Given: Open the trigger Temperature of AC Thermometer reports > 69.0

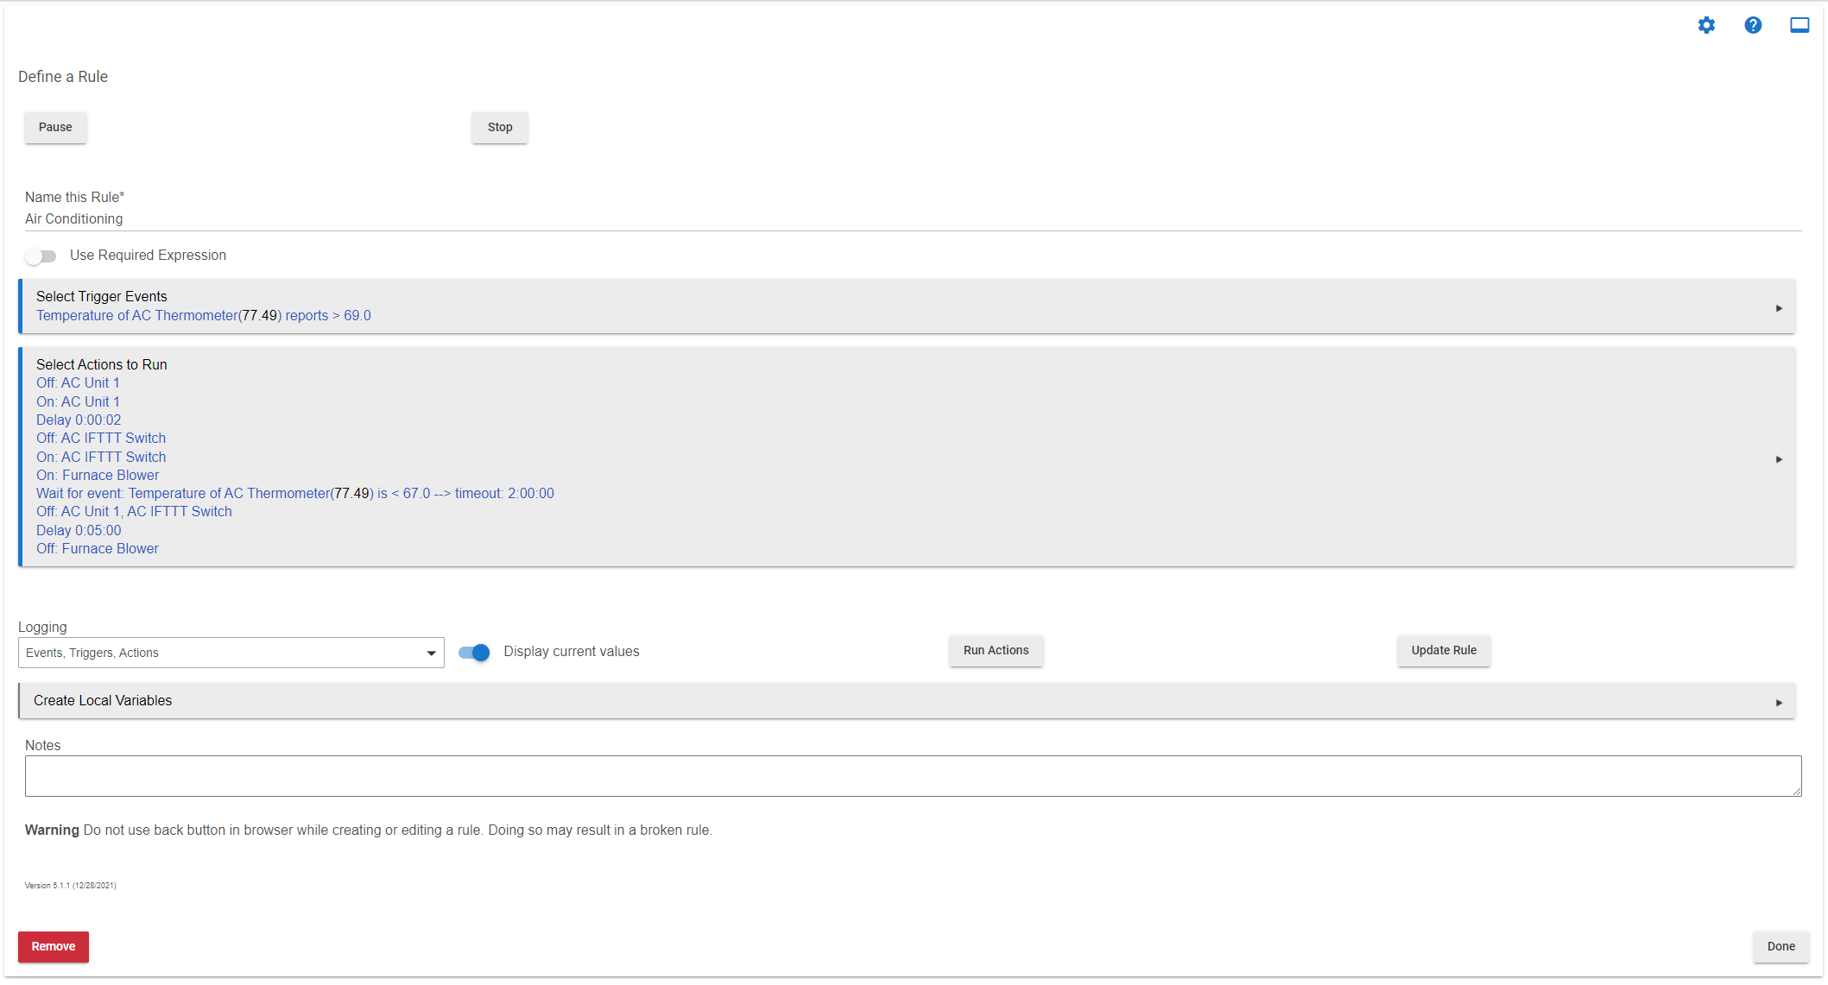Looking at the screenshot, I should pyautogui.click(x=203, y=316).
